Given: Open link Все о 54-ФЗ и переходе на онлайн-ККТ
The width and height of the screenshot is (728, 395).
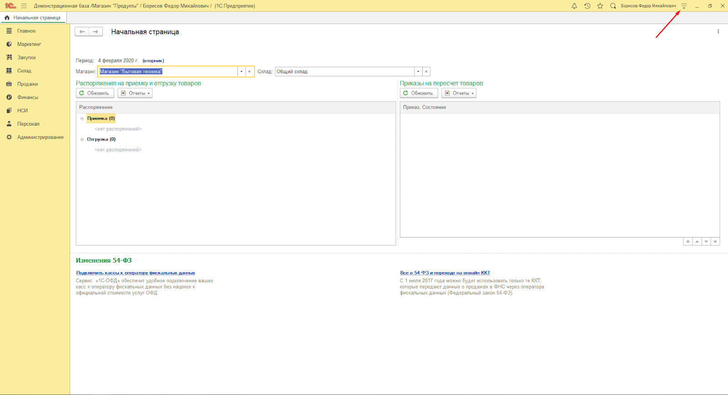Looking at the screenshot, I should pos(445,273).
